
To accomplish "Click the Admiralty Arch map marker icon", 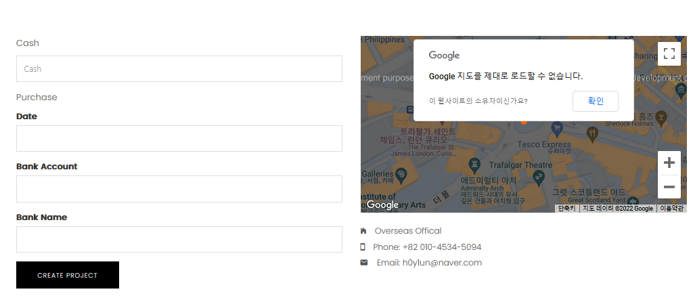I will point(474,165).
